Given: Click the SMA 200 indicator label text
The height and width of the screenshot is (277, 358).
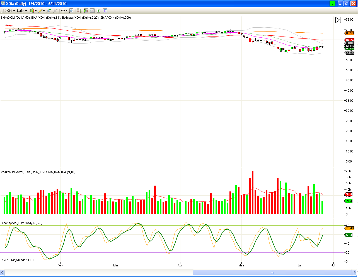Looking at the screenshot, I should (115, 18).
